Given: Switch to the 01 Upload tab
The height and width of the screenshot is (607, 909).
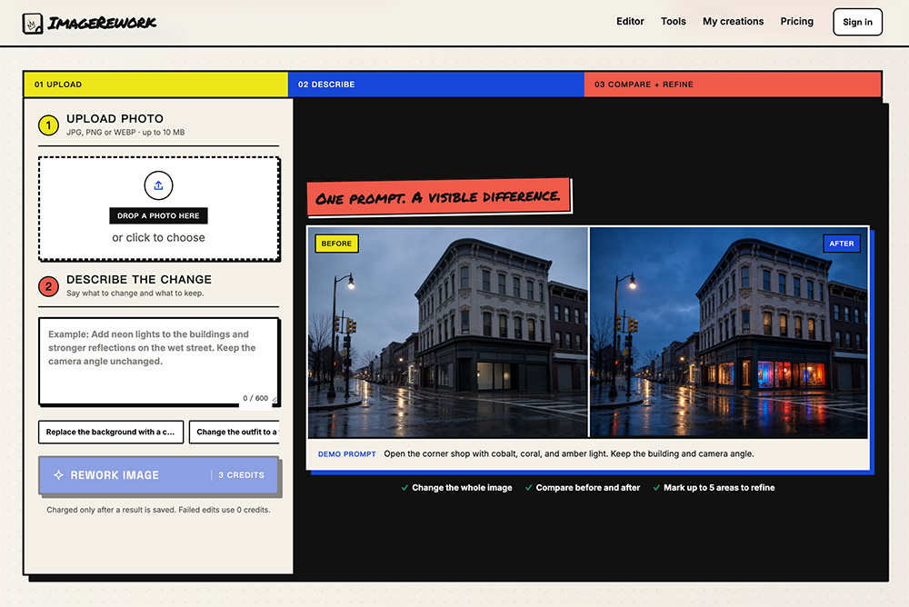Looking at the screenshot, I should (156, 85).
